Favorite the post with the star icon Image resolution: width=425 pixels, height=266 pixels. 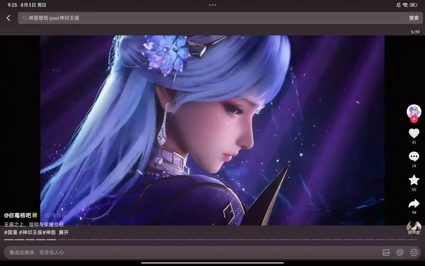coord(414,180)
